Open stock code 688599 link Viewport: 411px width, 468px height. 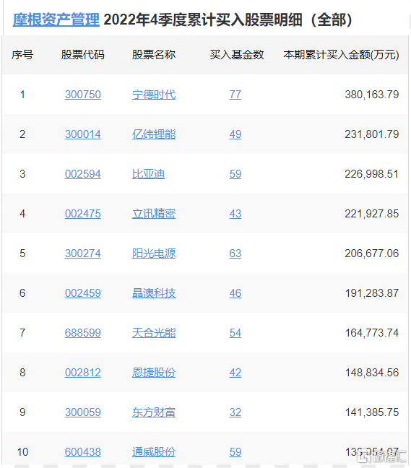(x=83, y=333)
